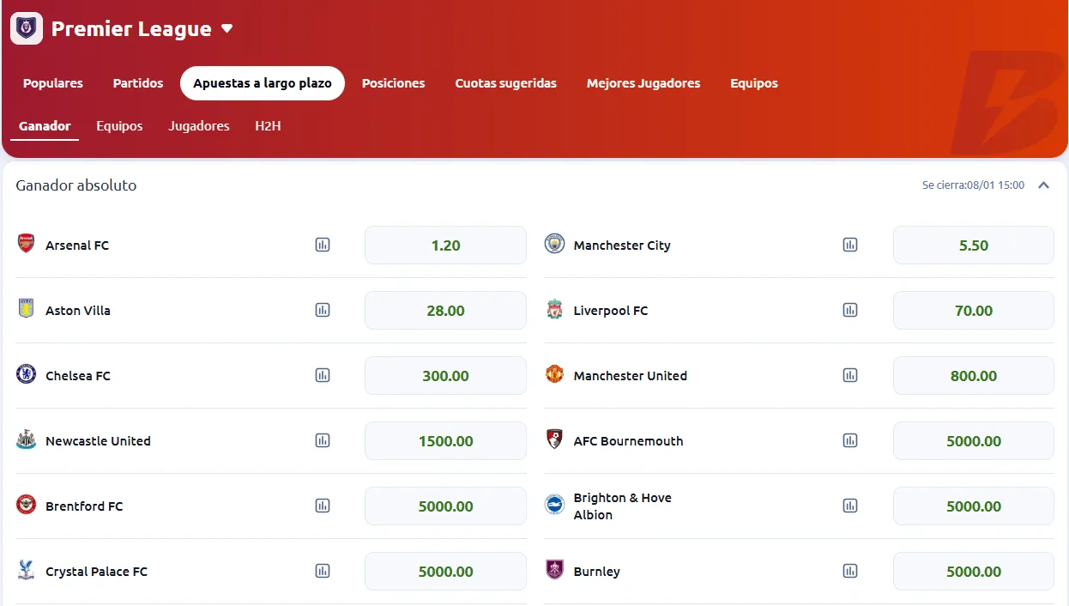Open the Mejores Jugadores tab

pyautogui.click(x=643, y=83)
